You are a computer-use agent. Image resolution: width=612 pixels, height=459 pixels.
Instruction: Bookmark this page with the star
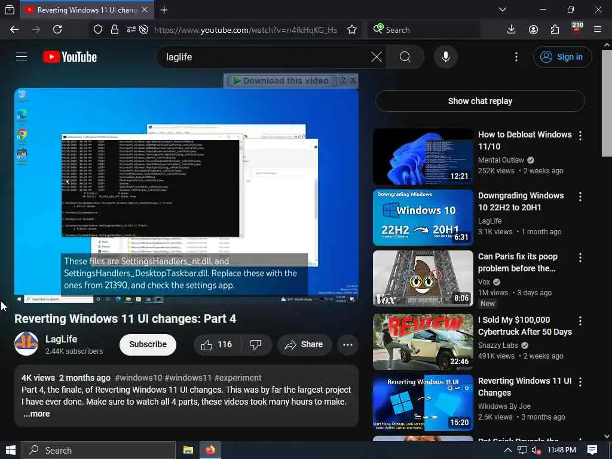[x=352, y=30]
